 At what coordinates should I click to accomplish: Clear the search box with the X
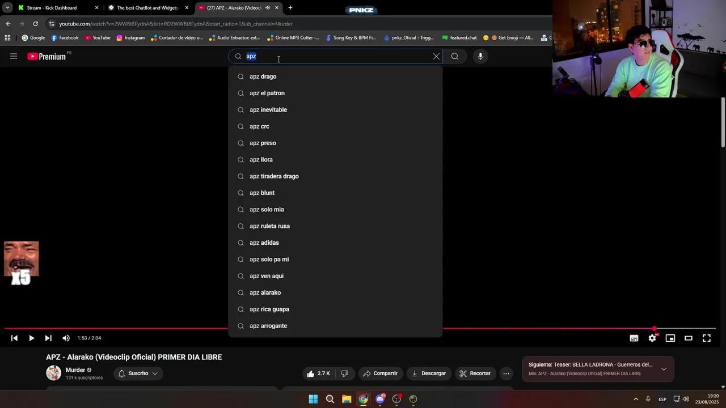coord(436,56)
